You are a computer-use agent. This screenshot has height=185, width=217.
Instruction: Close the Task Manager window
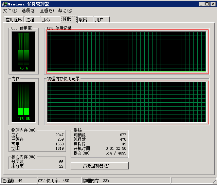(212, 4)
